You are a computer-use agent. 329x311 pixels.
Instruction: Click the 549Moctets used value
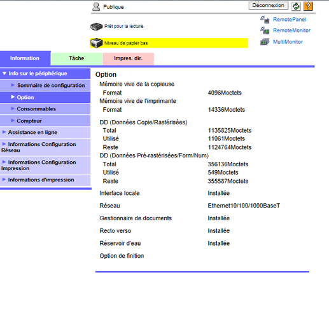[223, 173]
